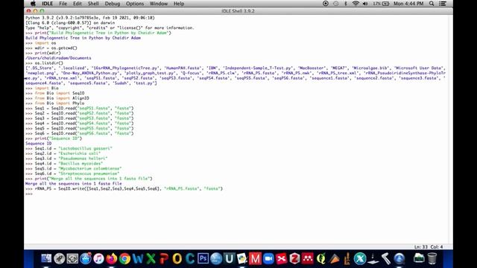Open the Options menu
This screenshot has height=268, width=477.
pos(135,4)
